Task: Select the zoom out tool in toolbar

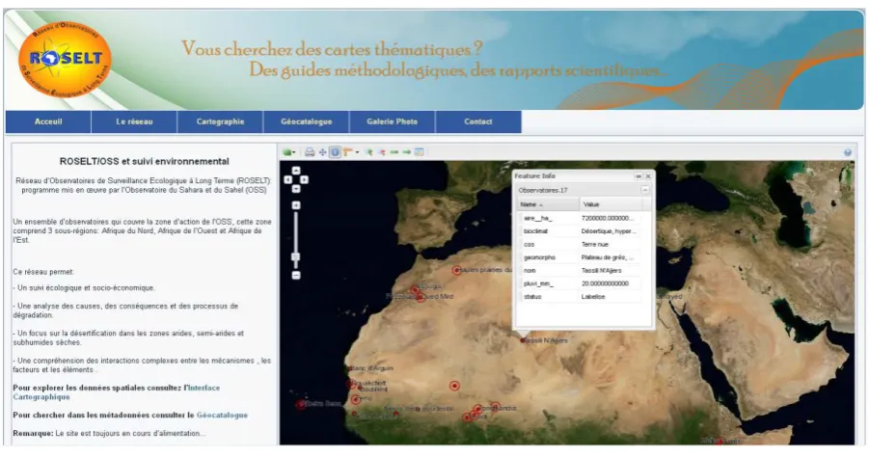Action: (382, 152)
